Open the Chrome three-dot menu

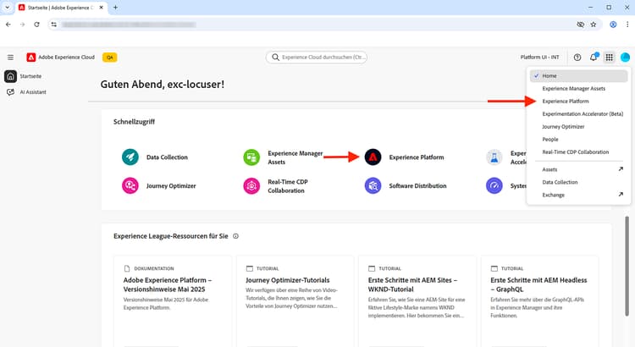point(627,25)
